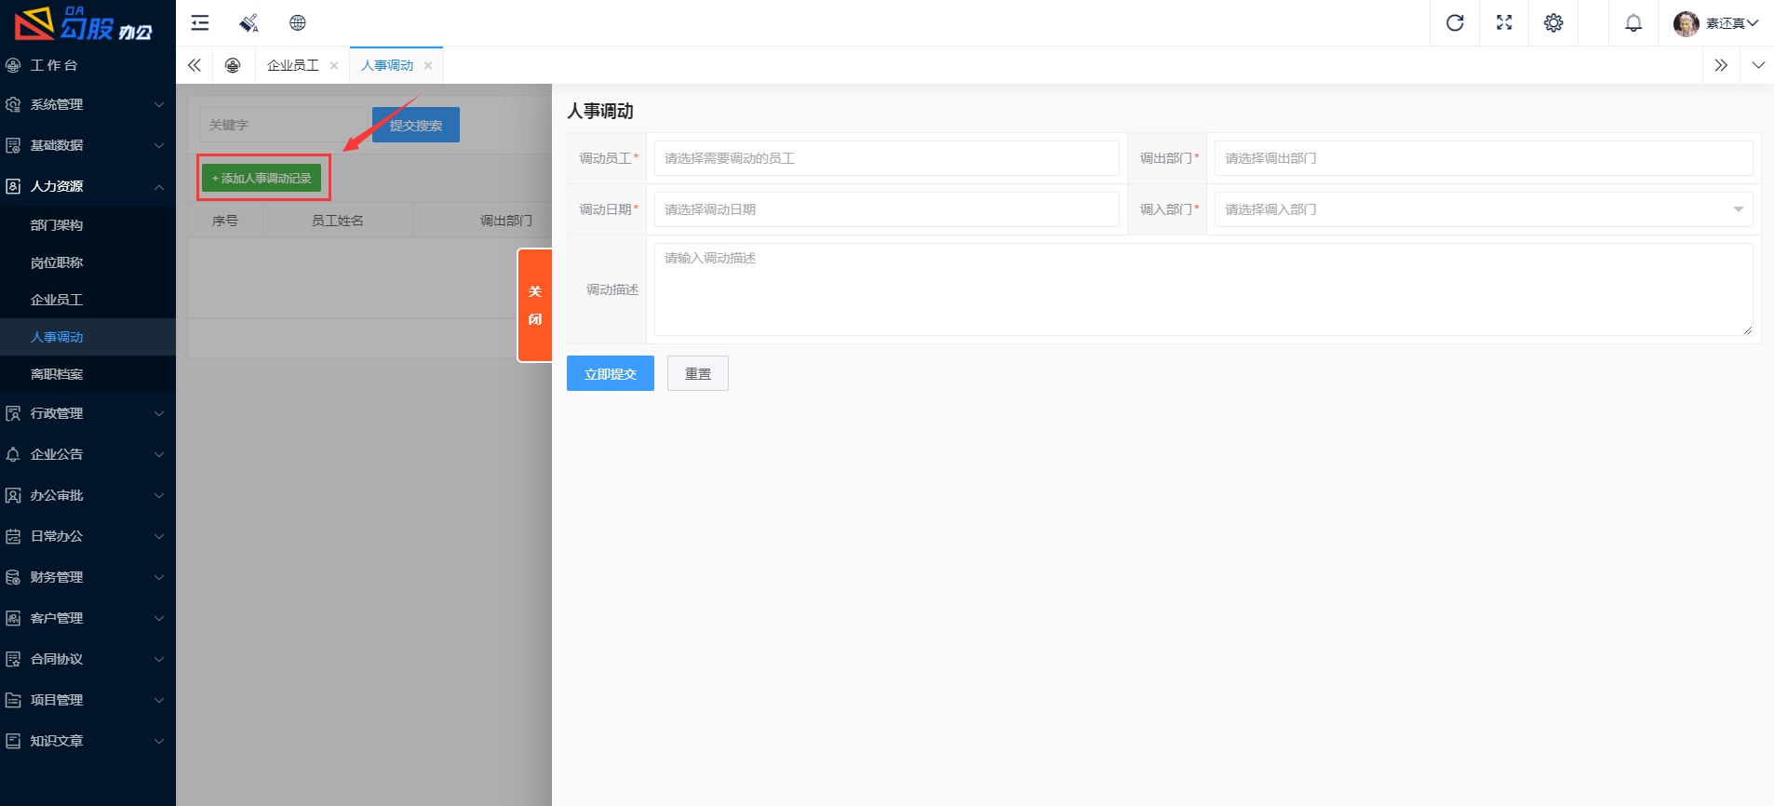
Task: Click 提交搜索 button
Action: click(416, 125)
